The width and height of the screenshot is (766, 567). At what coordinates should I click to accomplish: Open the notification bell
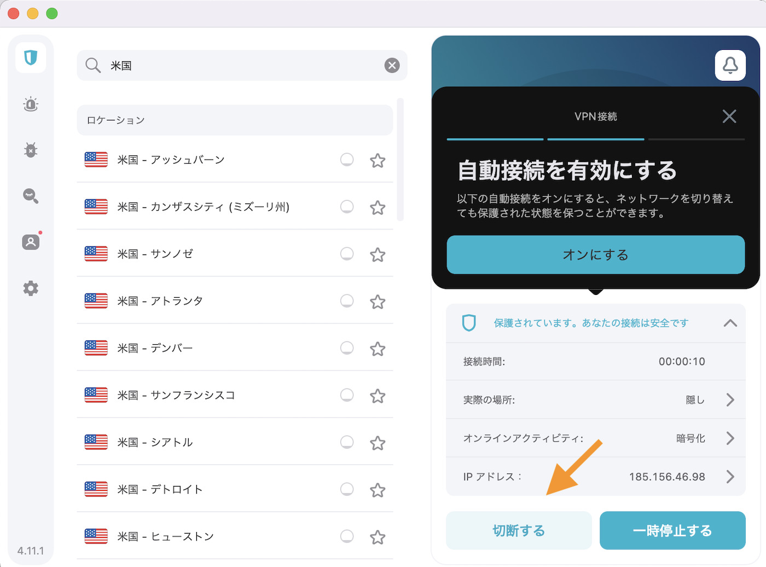[x=730, y=66]
